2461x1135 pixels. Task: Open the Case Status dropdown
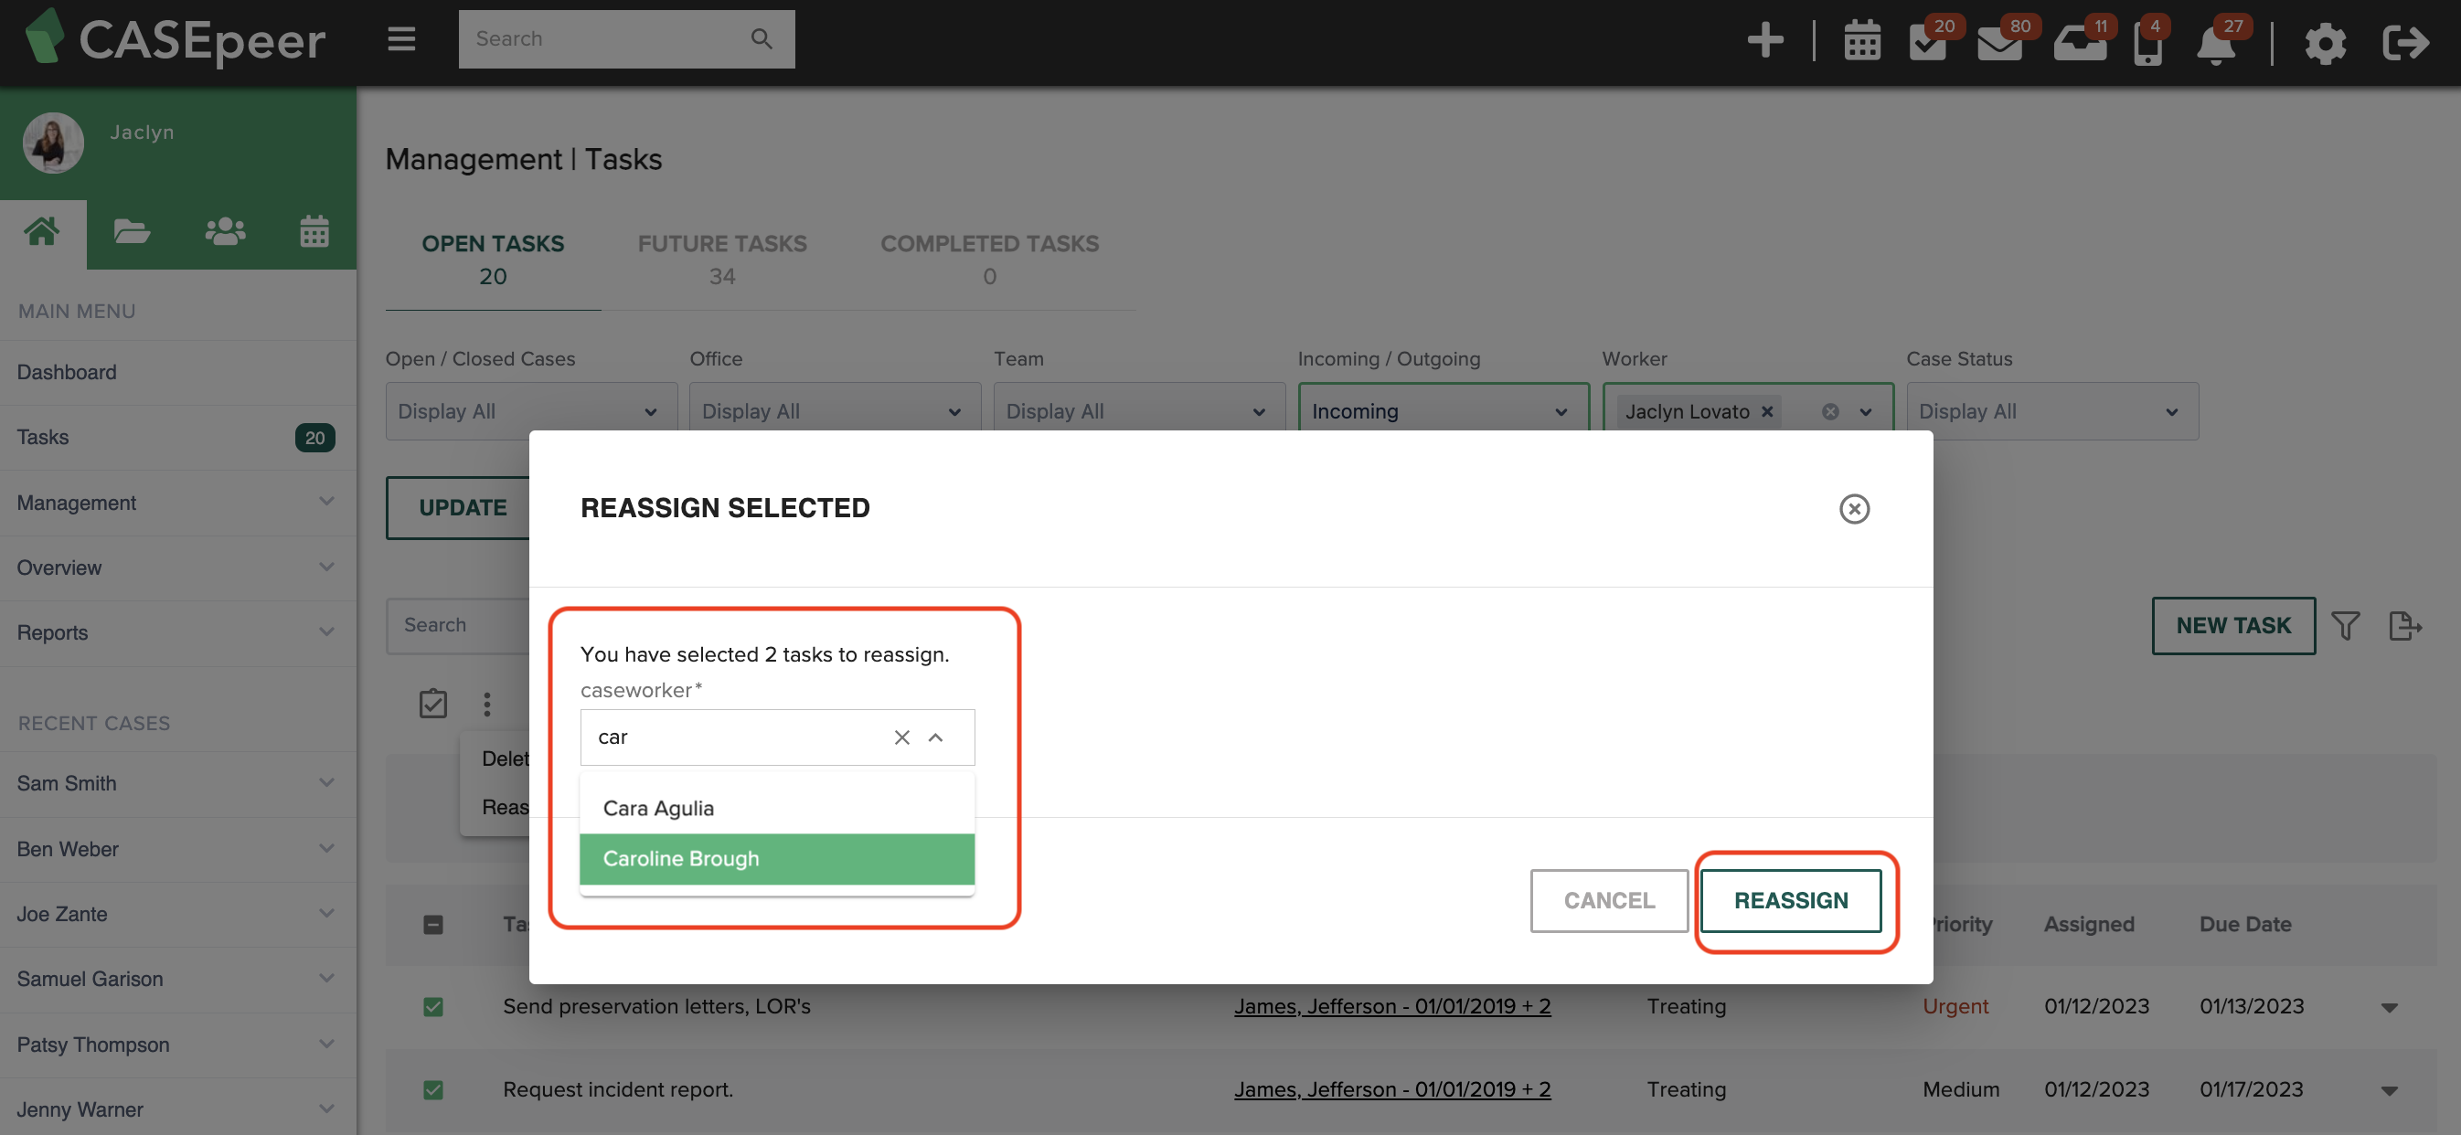(x=2052, y=412)
